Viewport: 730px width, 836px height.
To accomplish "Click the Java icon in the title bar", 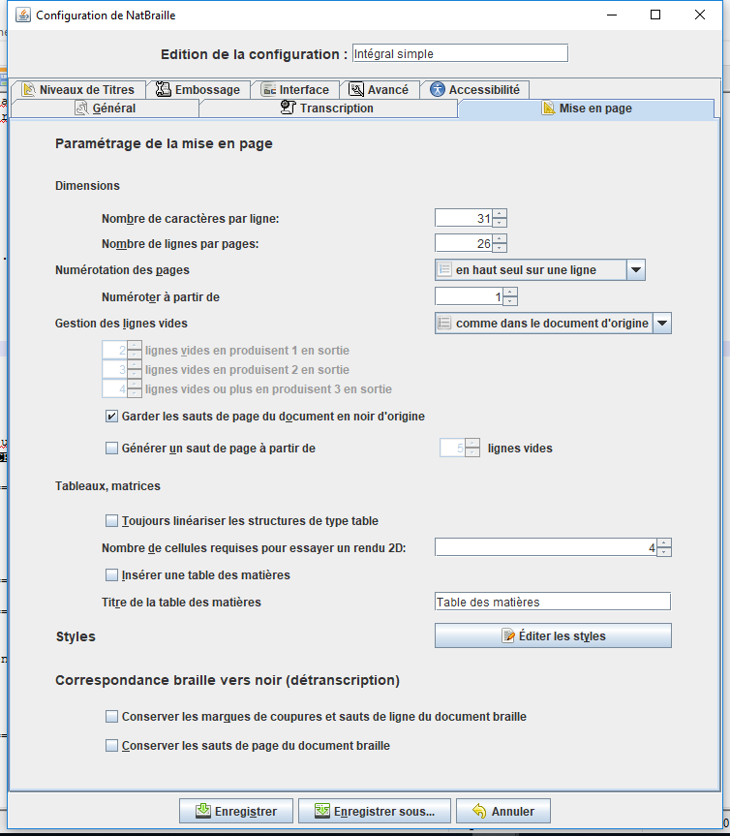I will pos(23,15).
